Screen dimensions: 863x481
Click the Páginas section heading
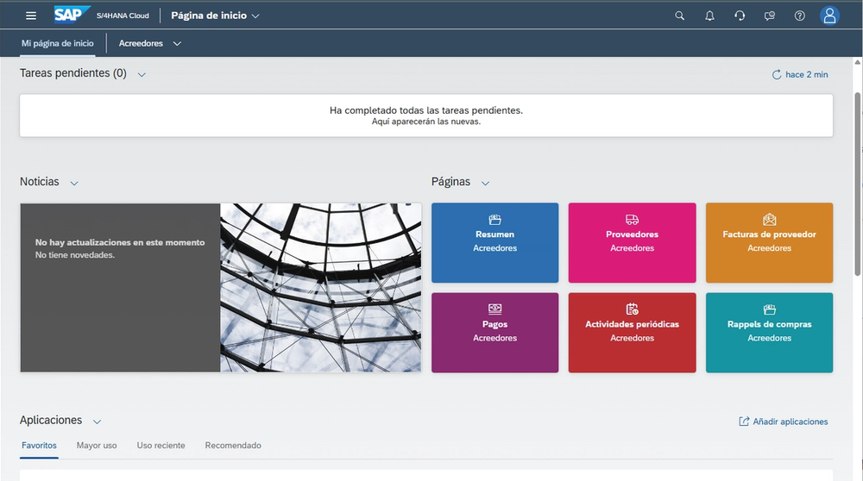pyautogui.click(x=450, y=182)
